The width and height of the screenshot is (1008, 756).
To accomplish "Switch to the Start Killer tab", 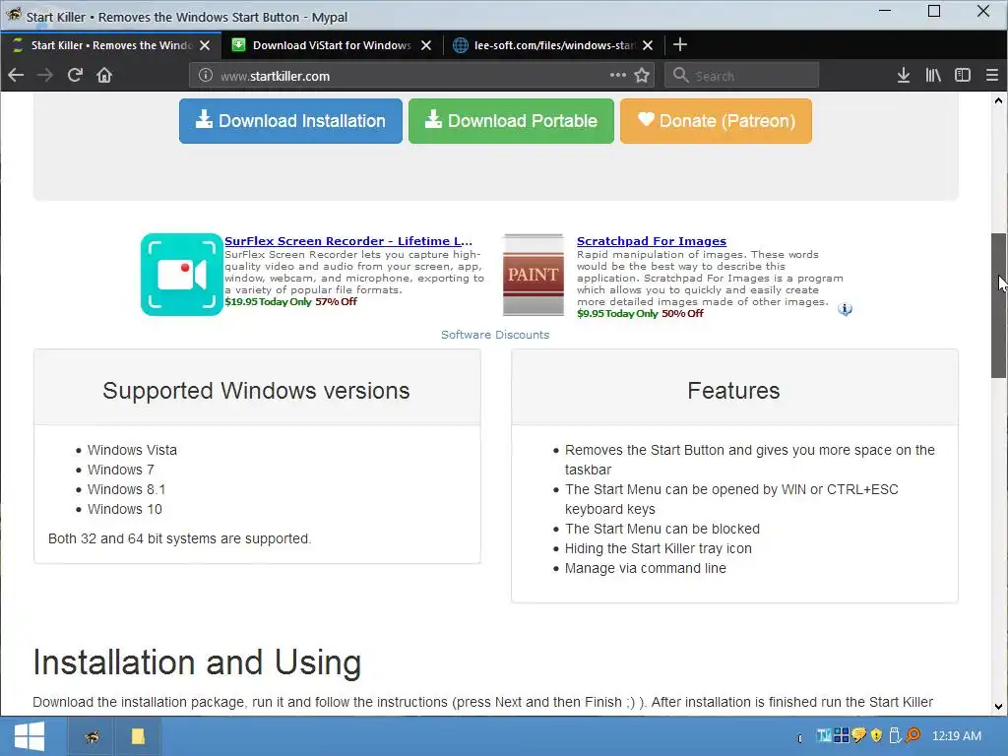I will coord(110,45).
